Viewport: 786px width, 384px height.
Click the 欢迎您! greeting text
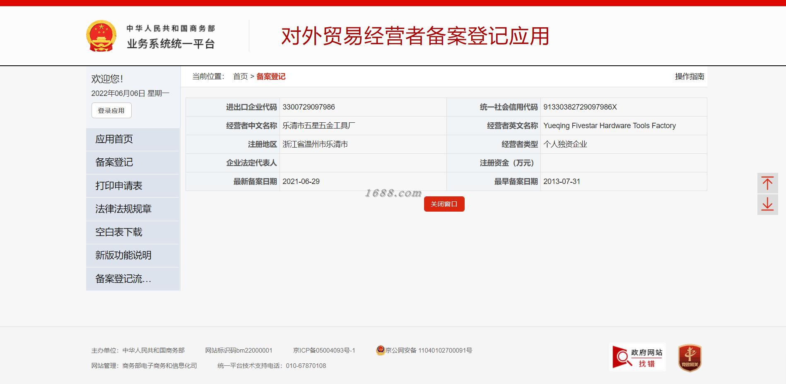(107, 79)
